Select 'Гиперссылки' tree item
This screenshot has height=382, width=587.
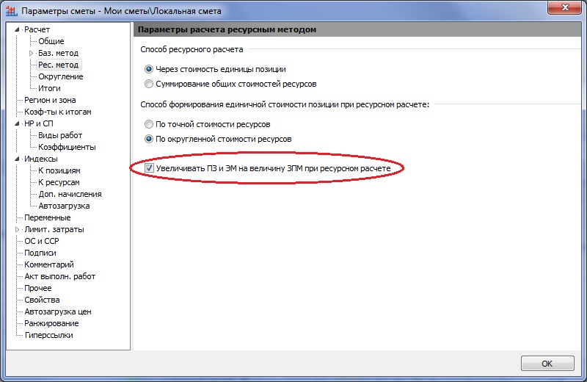(x=48, y=335)
